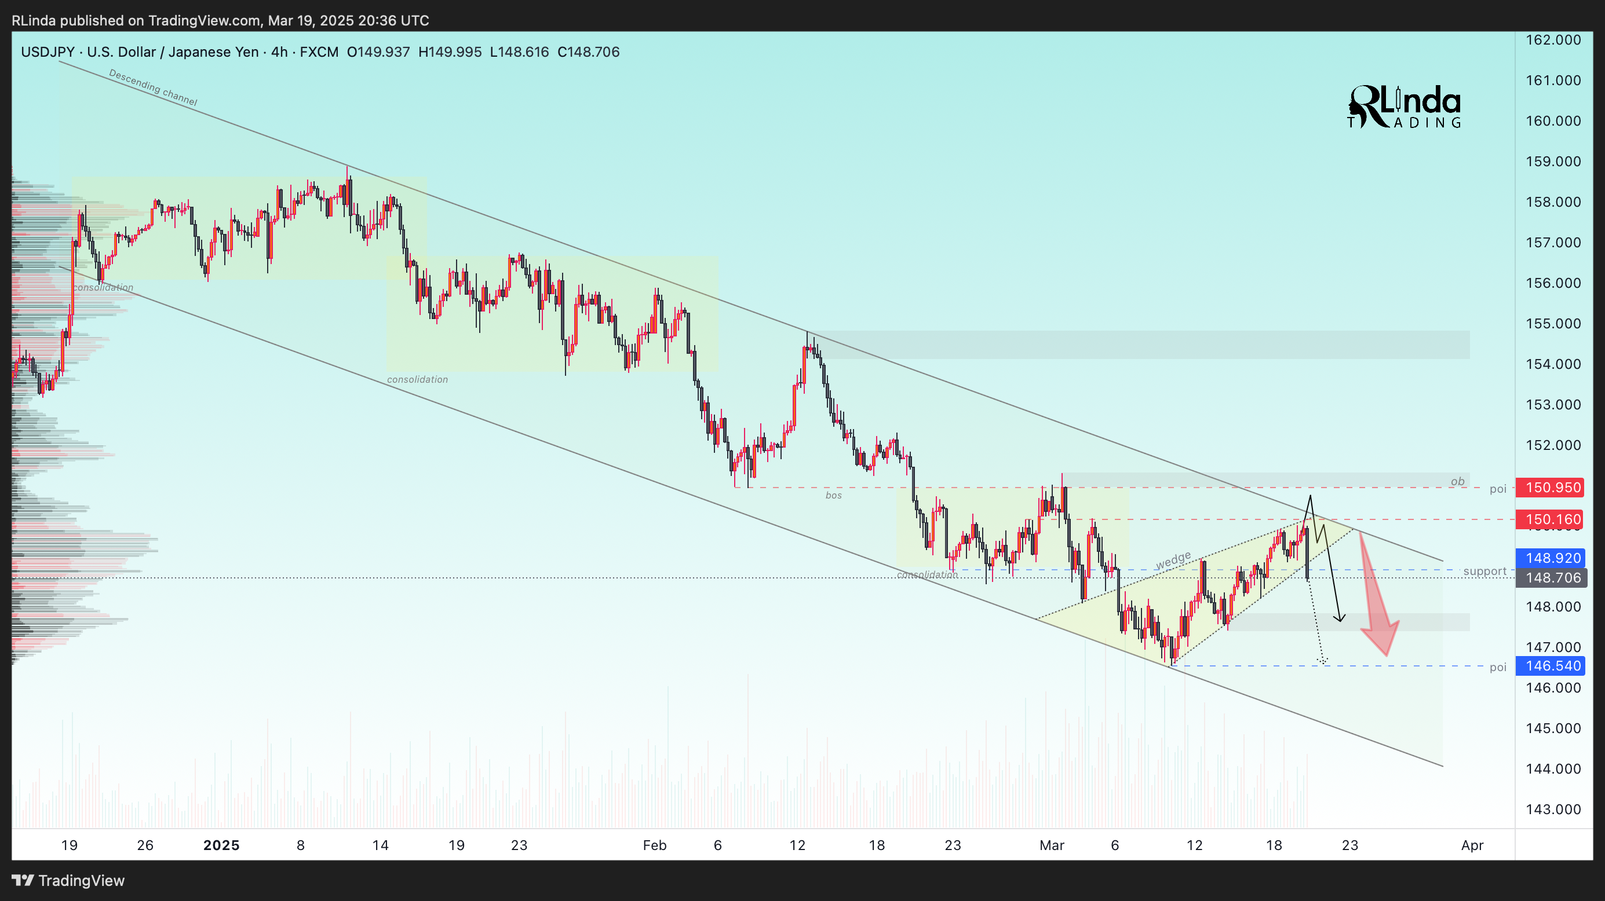Click the H149.995 high value in header
1605x901 pixels.
click(450, 52)
